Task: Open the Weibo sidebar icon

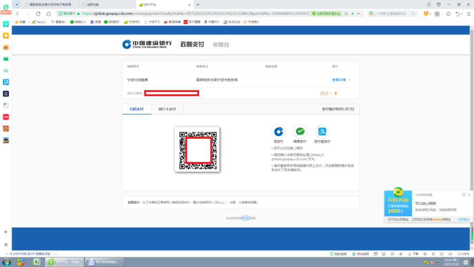Action: tap(6, 47)
